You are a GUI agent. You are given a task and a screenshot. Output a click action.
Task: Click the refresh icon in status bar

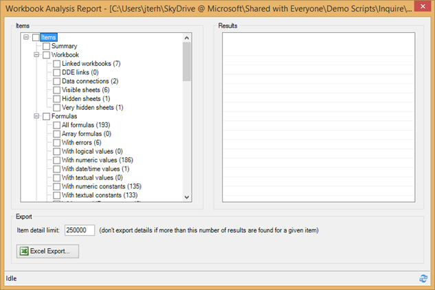tap(423, 278)
